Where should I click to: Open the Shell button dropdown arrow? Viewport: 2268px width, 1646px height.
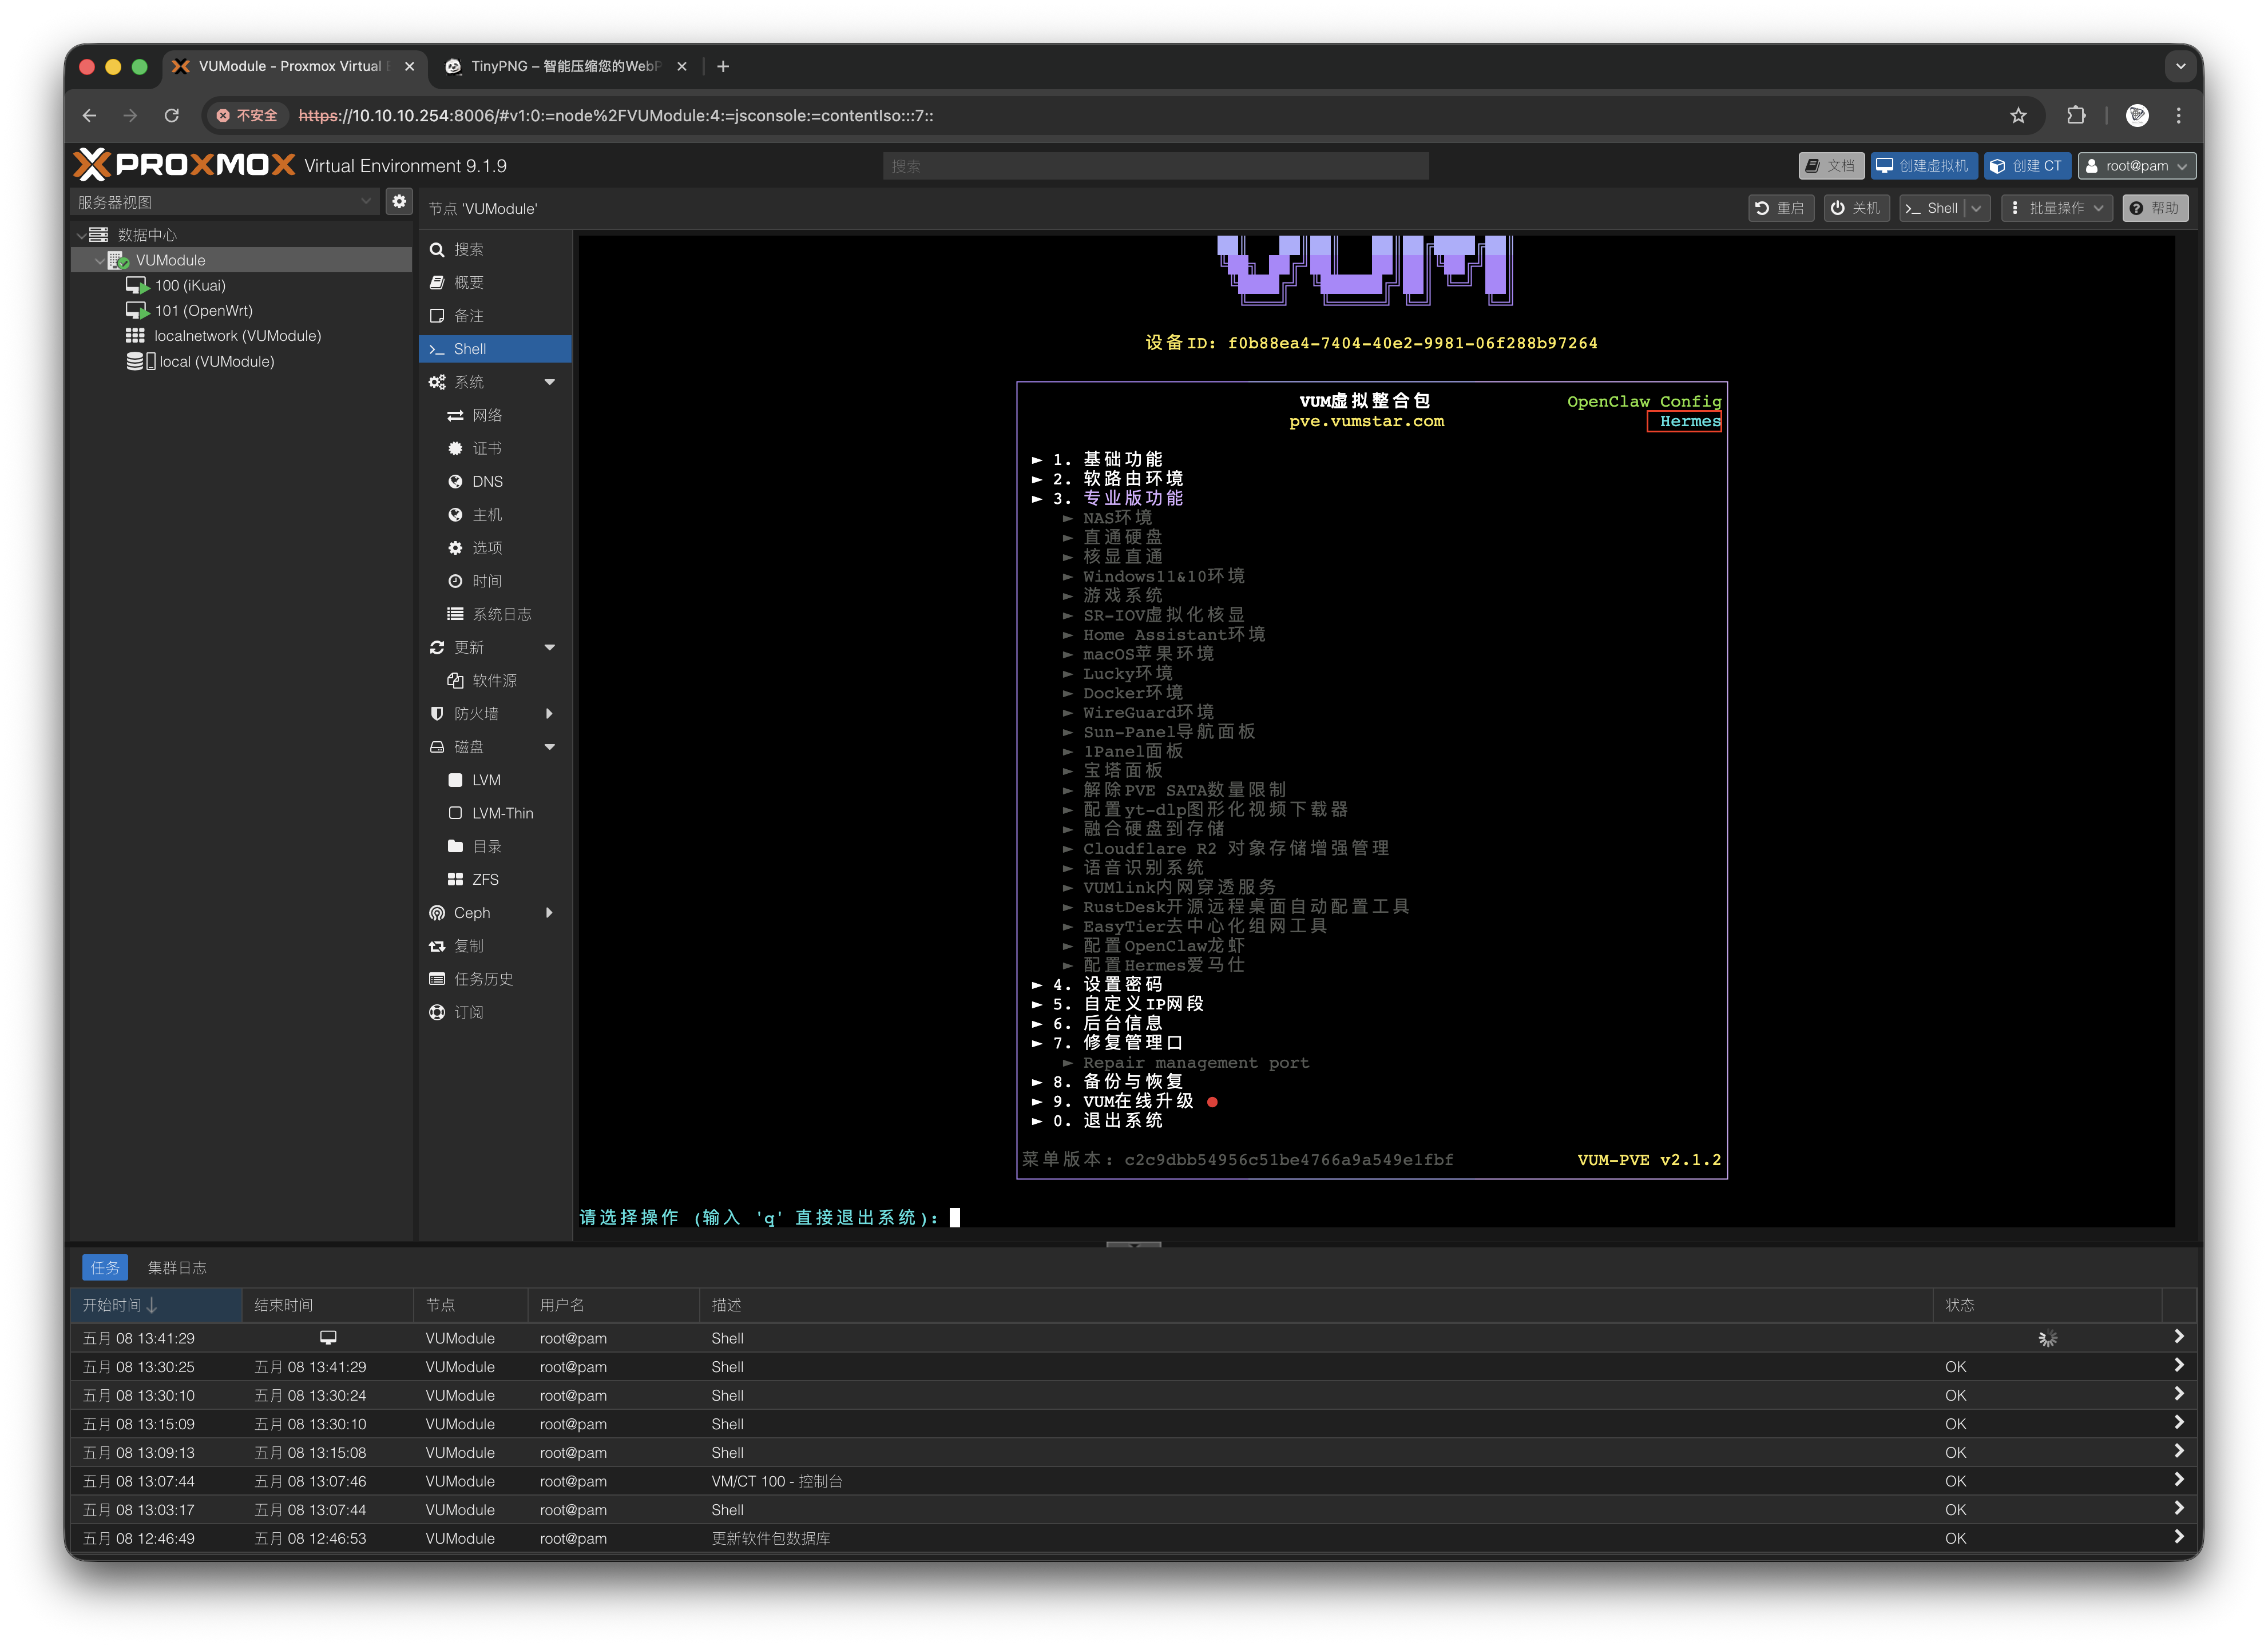point(1976,208)
